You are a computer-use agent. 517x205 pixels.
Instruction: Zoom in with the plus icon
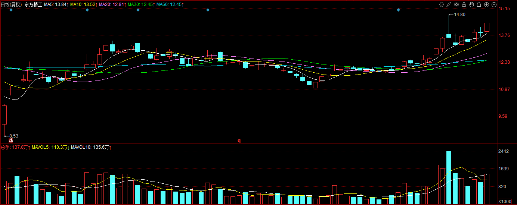486,4
